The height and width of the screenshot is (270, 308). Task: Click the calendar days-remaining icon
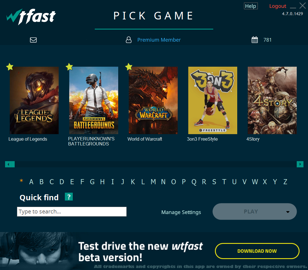pos(255,40)
